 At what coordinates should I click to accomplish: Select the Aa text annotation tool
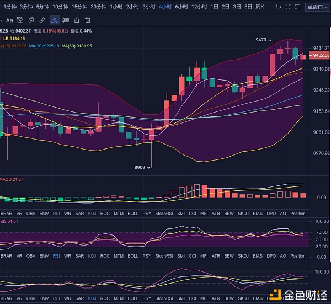click(9, 20)
